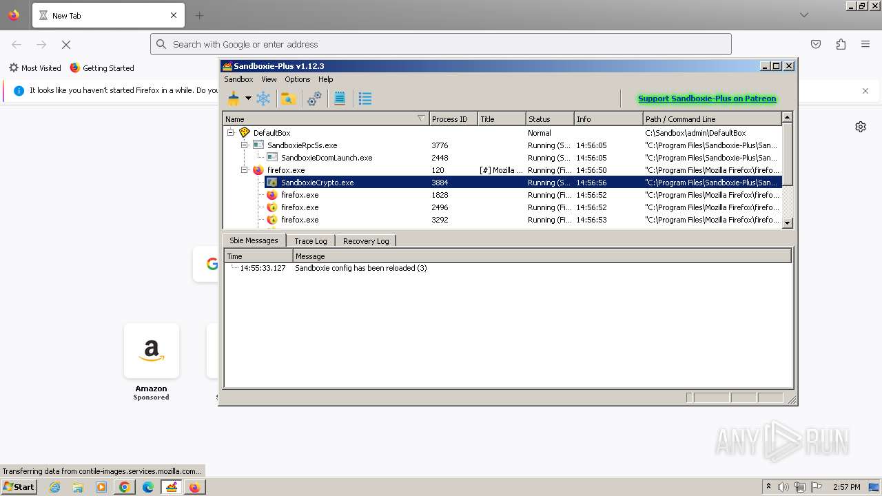Switch to Sbie Messages tab

coord(254,240)
